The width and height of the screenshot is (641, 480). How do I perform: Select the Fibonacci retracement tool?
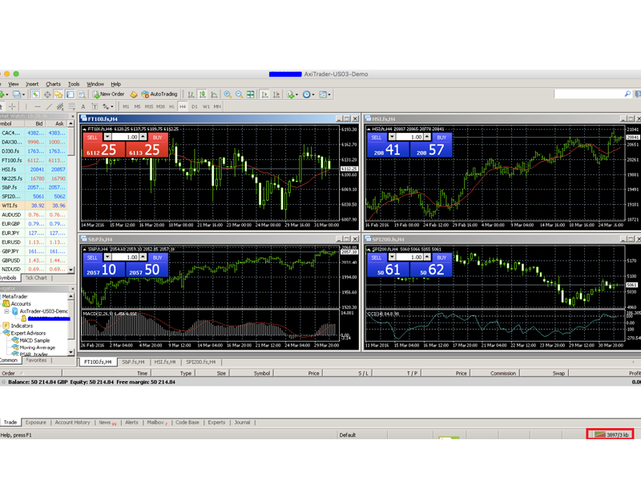pos(71,106)
